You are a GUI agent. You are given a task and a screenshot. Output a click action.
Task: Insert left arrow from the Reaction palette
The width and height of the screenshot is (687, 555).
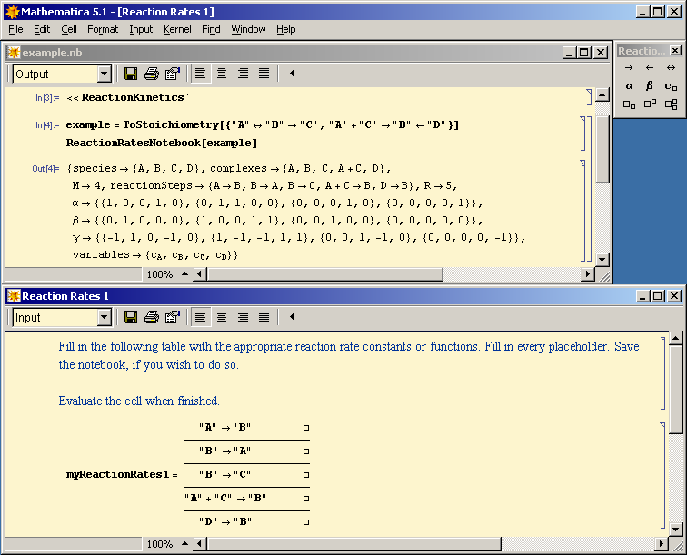point(650,68)
